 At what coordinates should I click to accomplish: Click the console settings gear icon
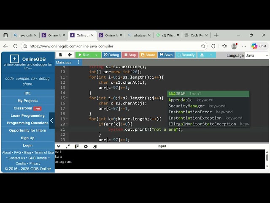coord(86,146)
